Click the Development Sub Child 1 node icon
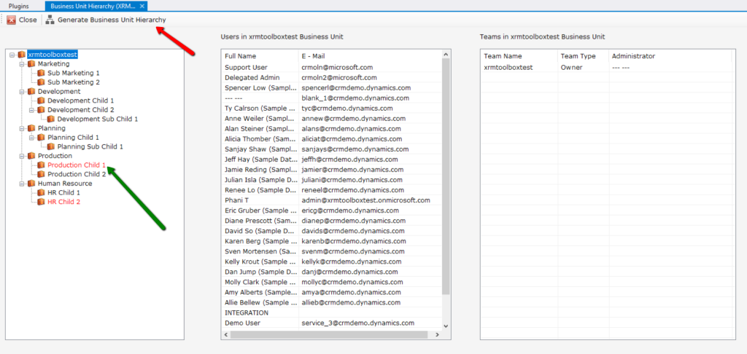747x354 pixels. coord(51,119)
